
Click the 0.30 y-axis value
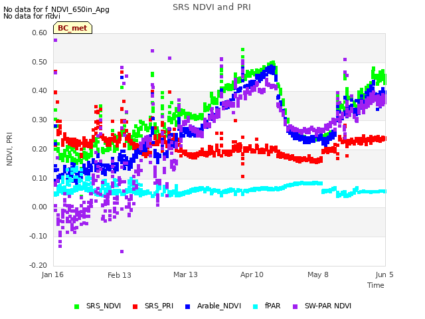[40, 120]
